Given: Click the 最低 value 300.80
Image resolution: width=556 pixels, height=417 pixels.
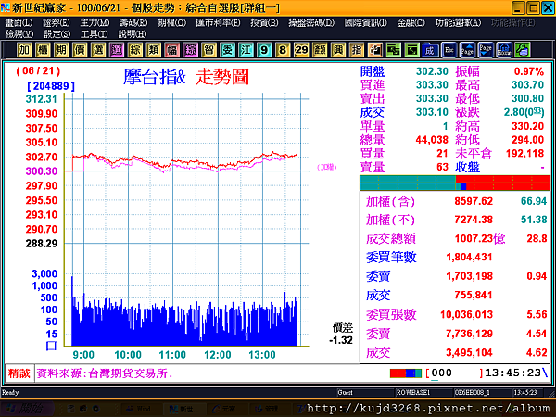Looking at the screenshot, I should click(527, 98).
